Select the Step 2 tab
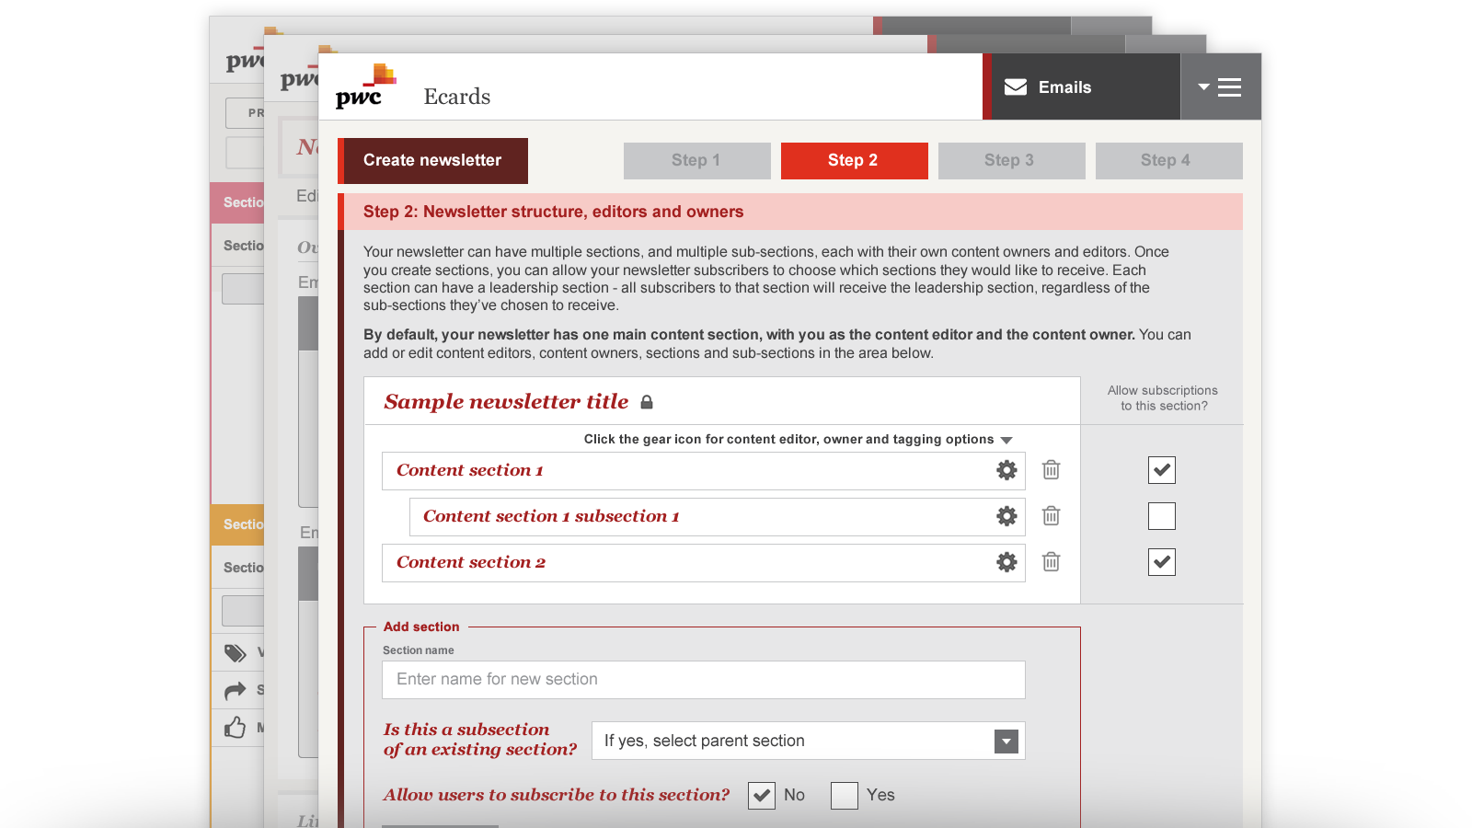Image resolution: width=1472 pixels, height=828 pixels. coord(855,161)
